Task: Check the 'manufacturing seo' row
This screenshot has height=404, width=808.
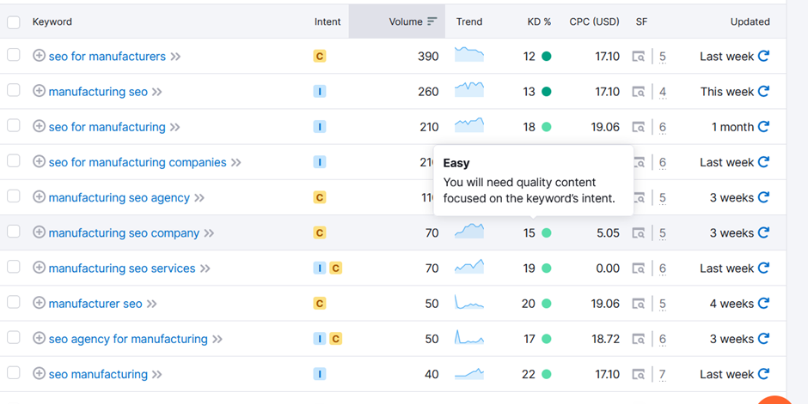Action: click(14, 90)
